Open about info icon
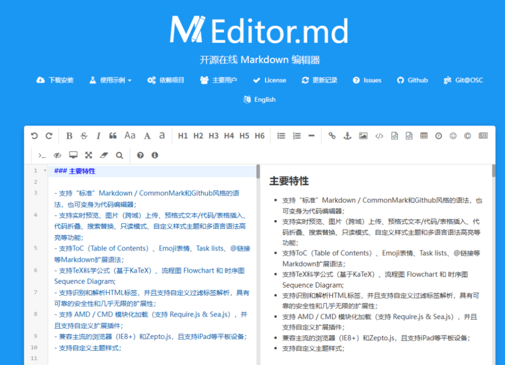505x365 pixels. pos(155,155)
